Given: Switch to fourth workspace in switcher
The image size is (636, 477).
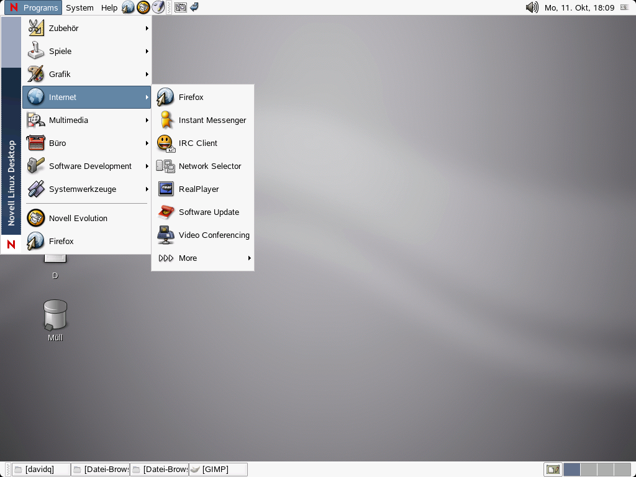Looking at the screenshot, I should 622,470.
